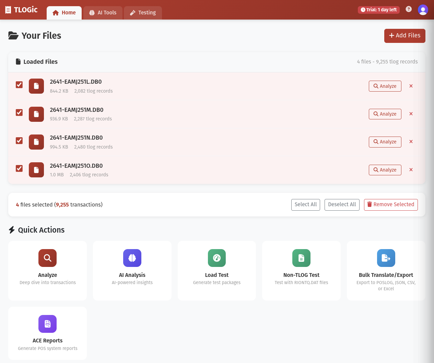Analyze the 2641-EAMJ251N.DB0 file
434x363 pixels.
(x=385, y=142)
